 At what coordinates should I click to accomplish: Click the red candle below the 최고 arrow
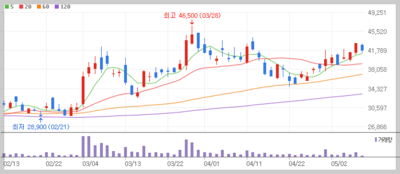click(192, 39)
